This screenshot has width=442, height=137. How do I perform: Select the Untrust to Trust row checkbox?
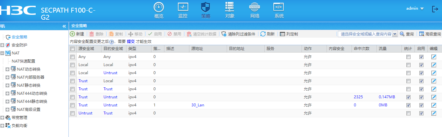point(73,113)
